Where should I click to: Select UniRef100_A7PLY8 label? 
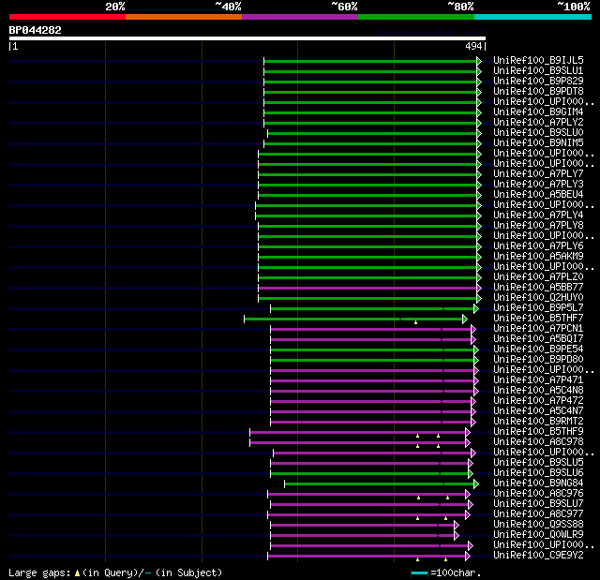(538, 226)
